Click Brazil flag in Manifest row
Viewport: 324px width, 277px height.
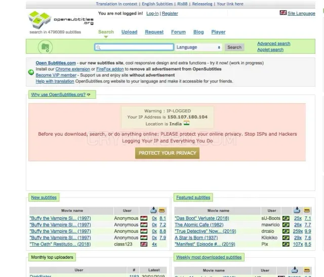(286, 244)
